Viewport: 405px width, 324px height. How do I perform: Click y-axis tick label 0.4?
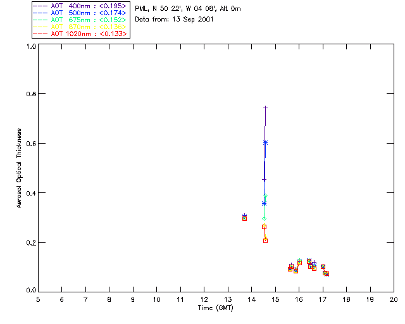coord(31,193)
